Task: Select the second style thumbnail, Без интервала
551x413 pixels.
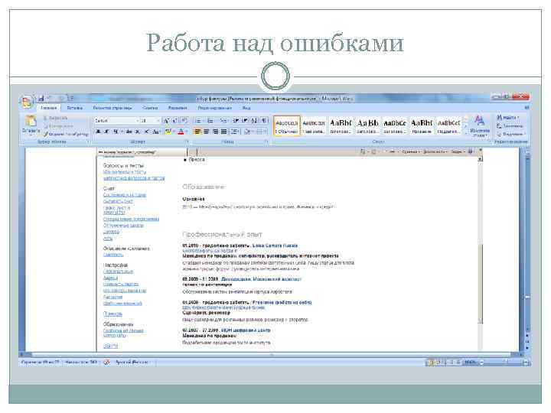Action: (314, 126)
